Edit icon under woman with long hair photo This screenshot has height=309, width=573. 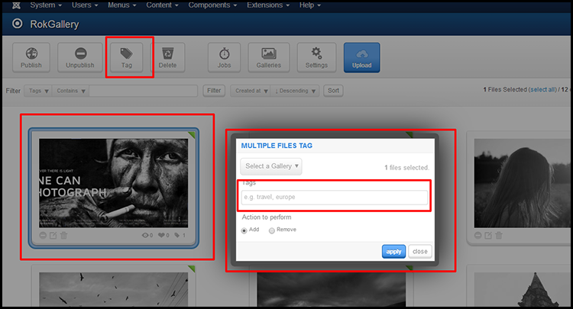pyautogui.click(x=488, y=235)
